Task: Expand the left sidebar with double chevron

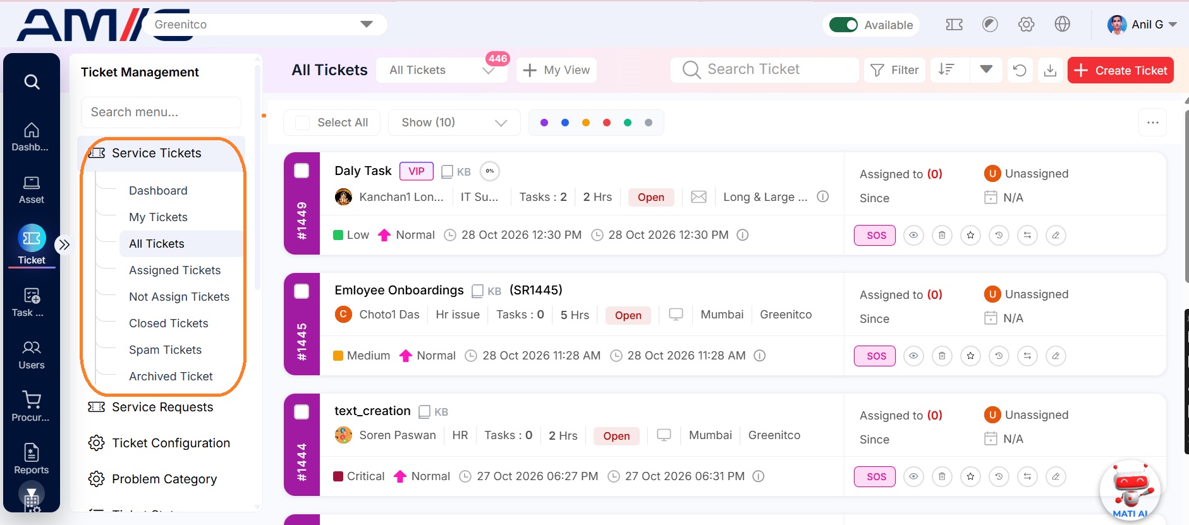Action: (64, 244)
